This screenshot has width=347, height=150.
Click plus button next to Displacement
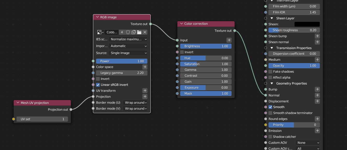click(317, 101)
